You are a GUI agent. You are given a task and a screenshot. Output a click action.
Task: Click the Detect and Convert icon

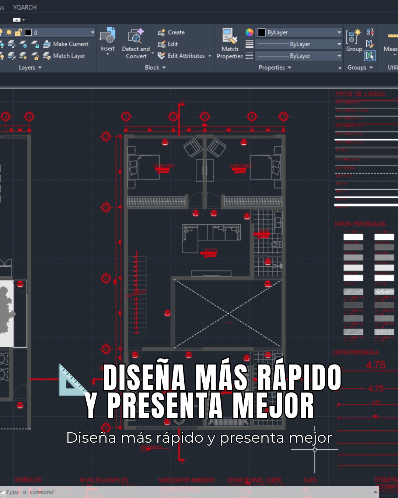click(x=136, y=36)
